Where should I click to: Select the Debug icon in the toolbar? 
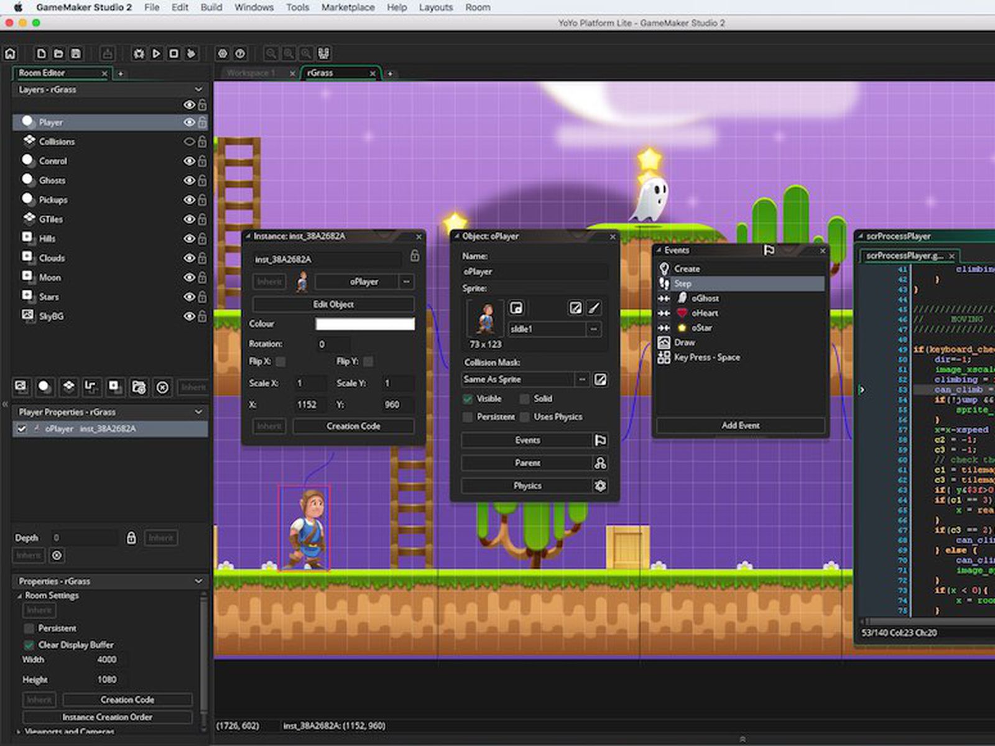point(139,53)
